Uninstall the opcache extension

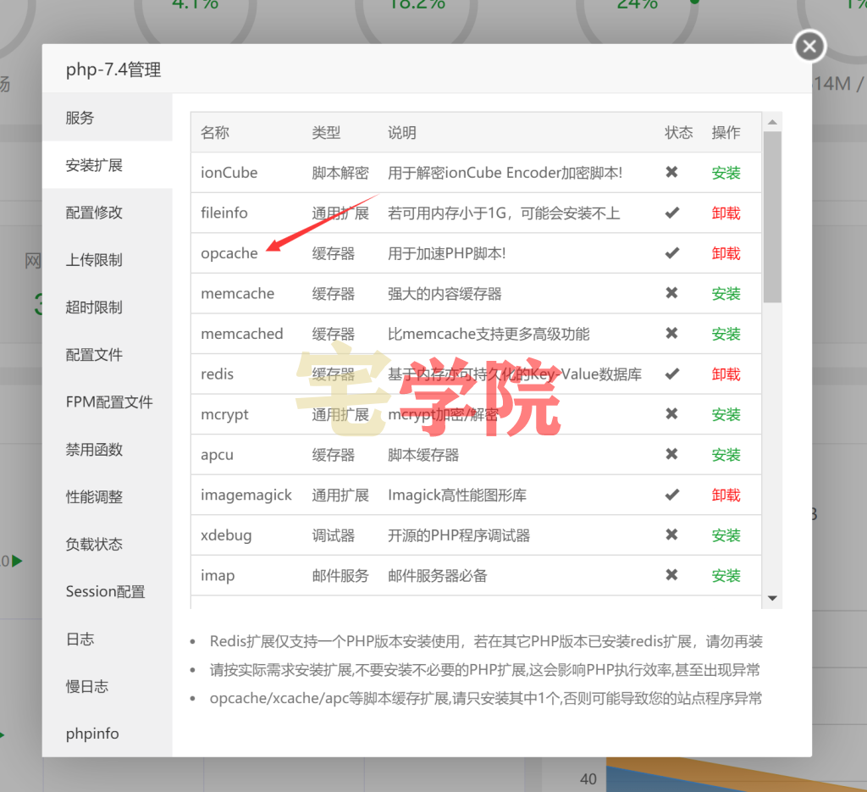[x=726, y=253]
